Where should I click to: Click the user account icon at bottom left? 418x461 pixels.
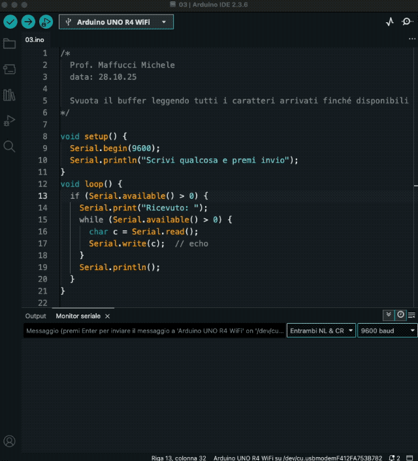click(x=9, y=441)
